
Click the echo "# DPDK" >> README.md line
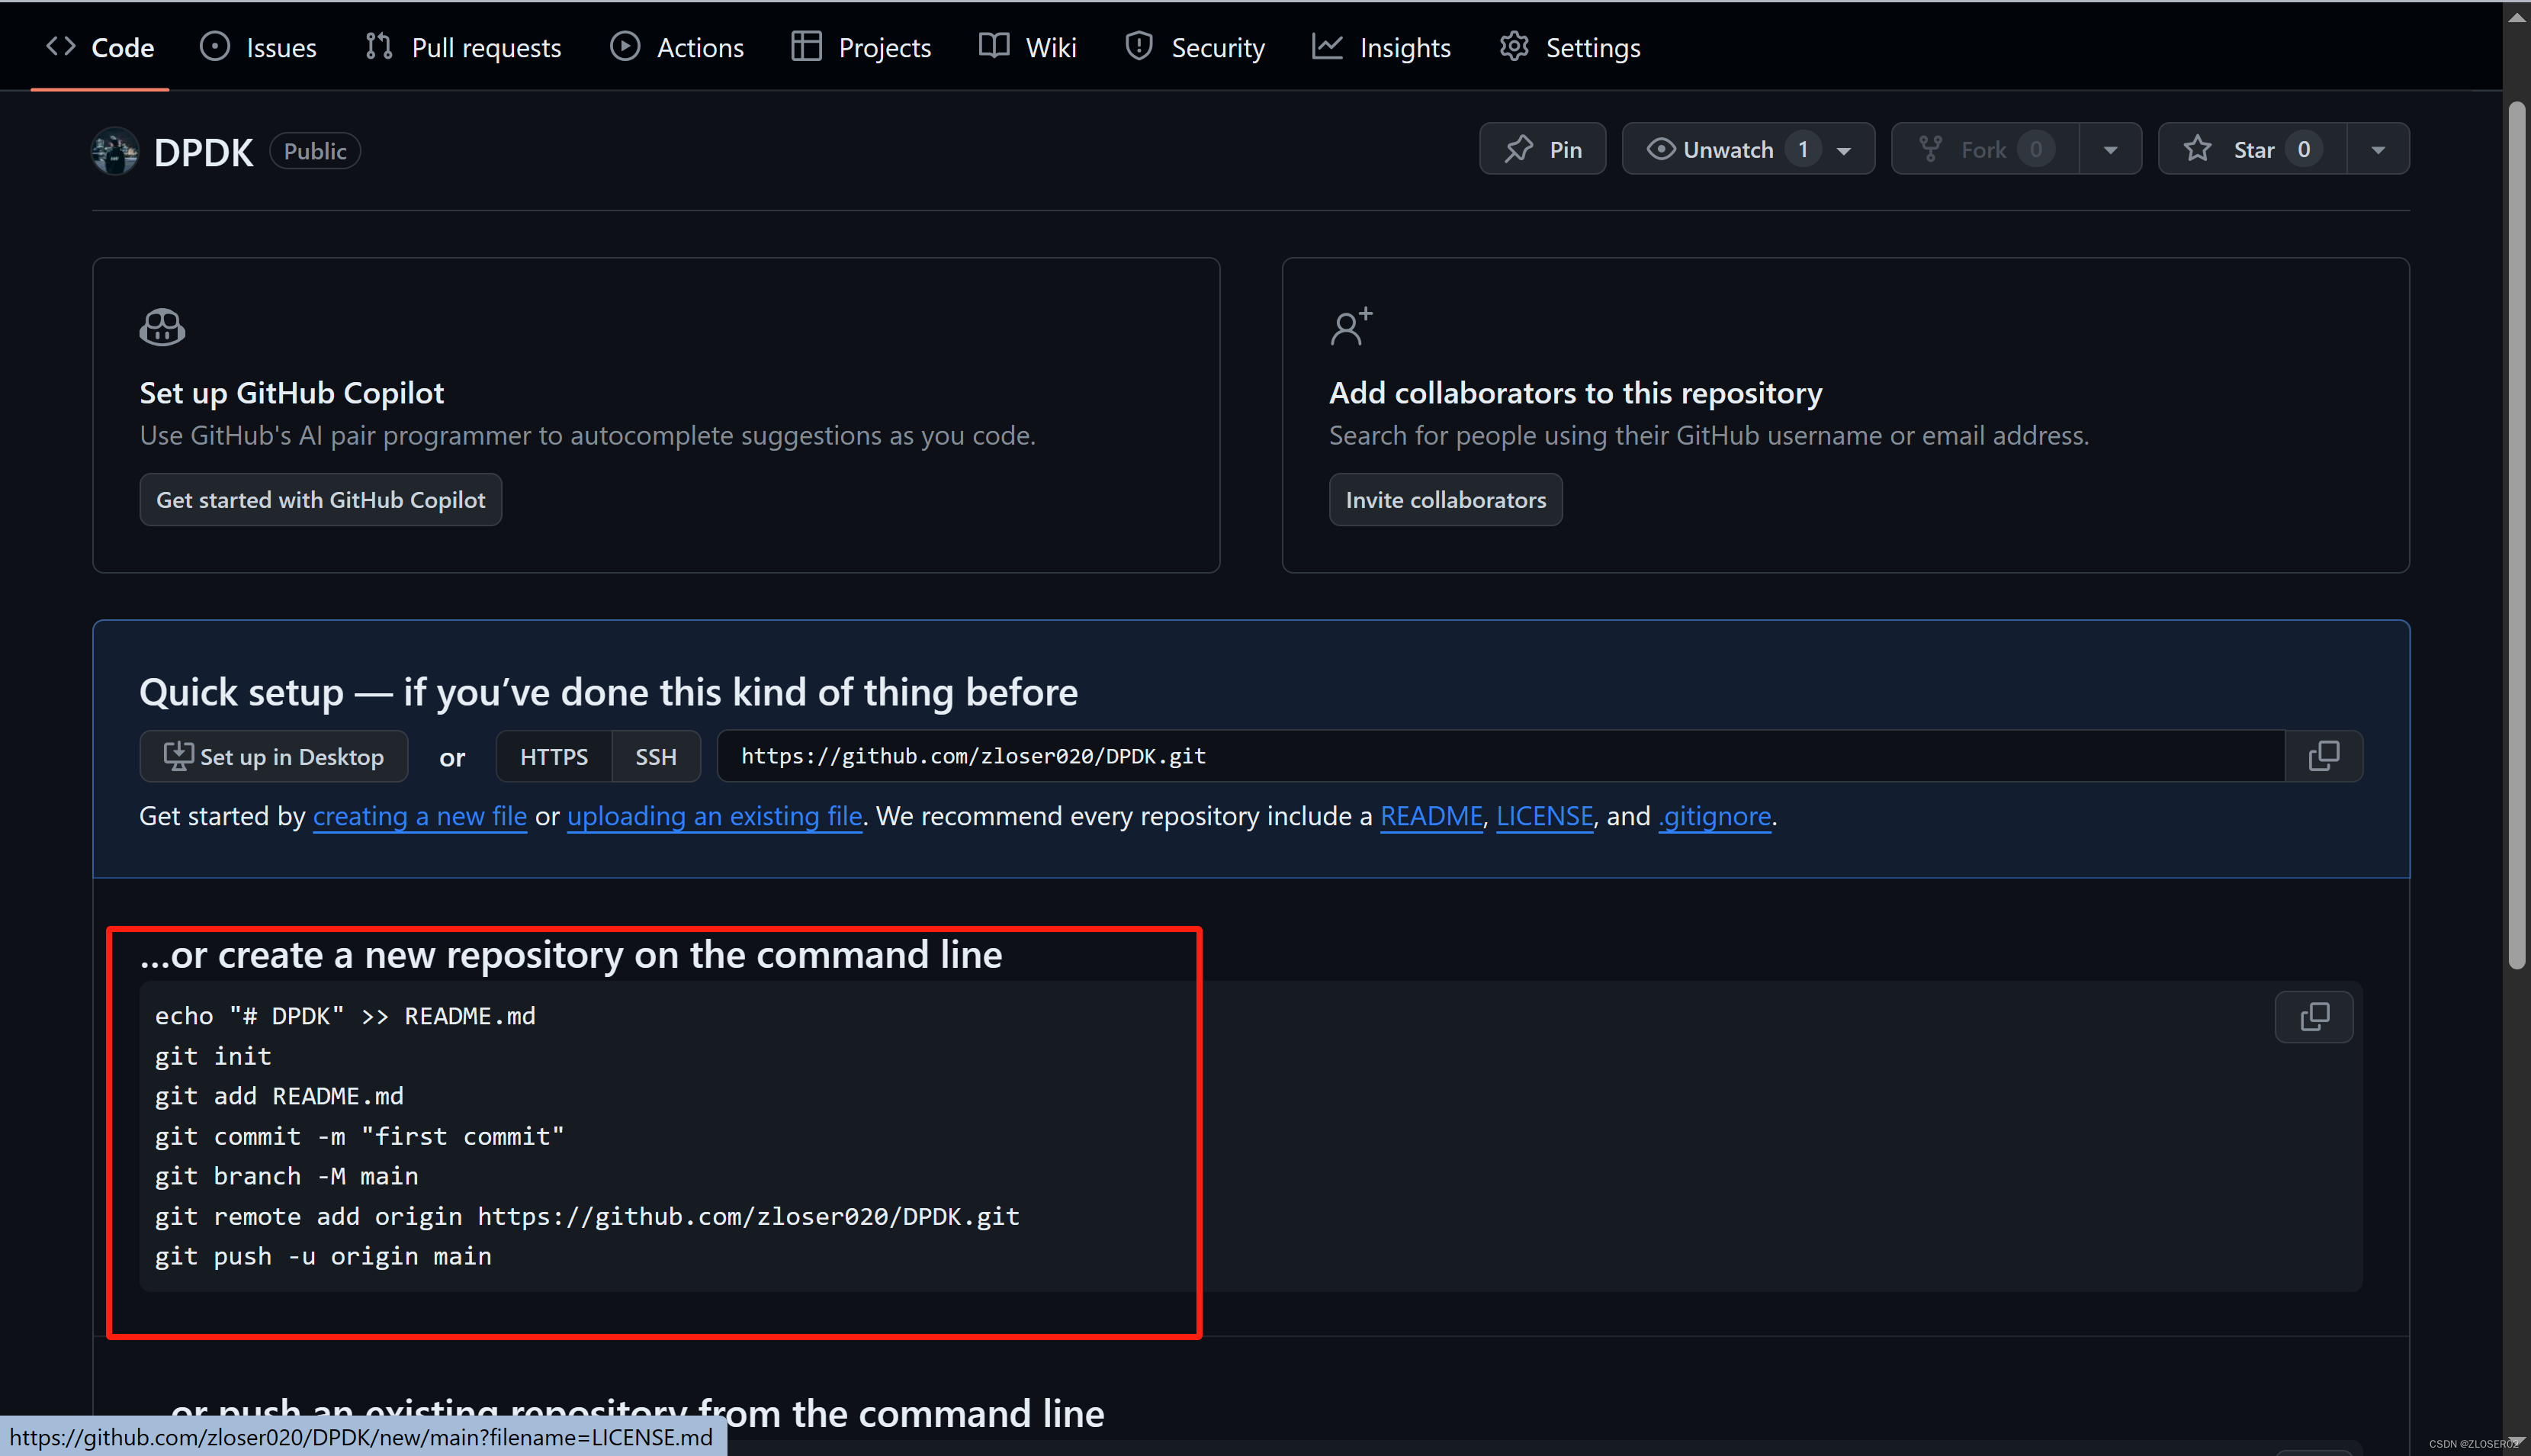coord(345,1016)
